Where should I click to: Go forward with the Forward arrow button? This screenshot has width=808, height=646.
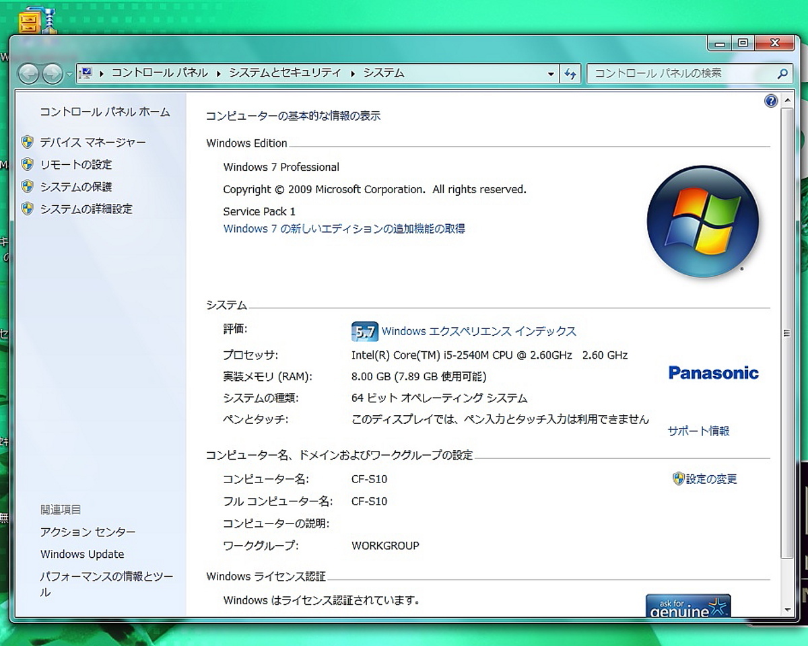[x=53, y=73]
